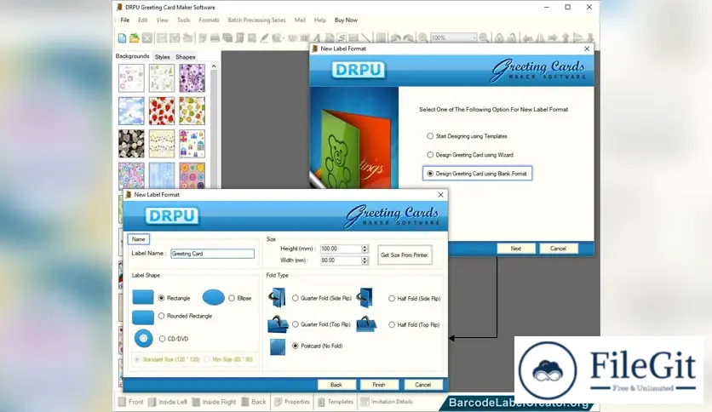Click the printer icon in toolbar
Screen dimensions: 712x412
click(x=215, y=38)
